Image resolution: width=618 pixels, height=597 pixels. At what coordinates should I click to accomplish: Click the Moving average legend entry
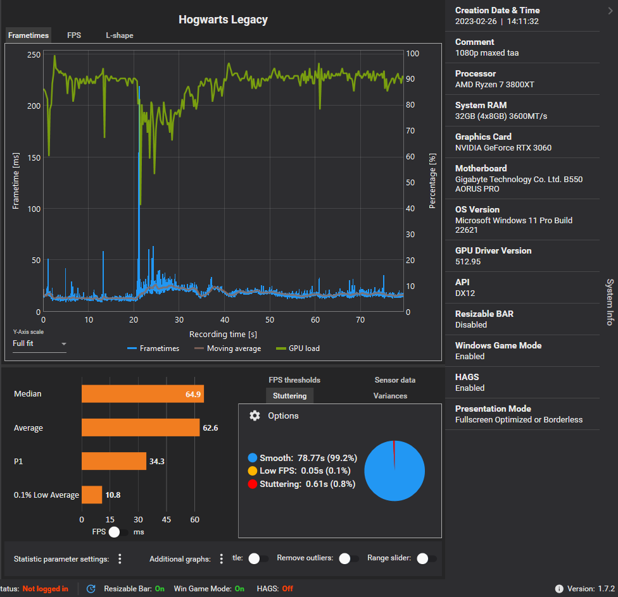click(x=228, y=348)
